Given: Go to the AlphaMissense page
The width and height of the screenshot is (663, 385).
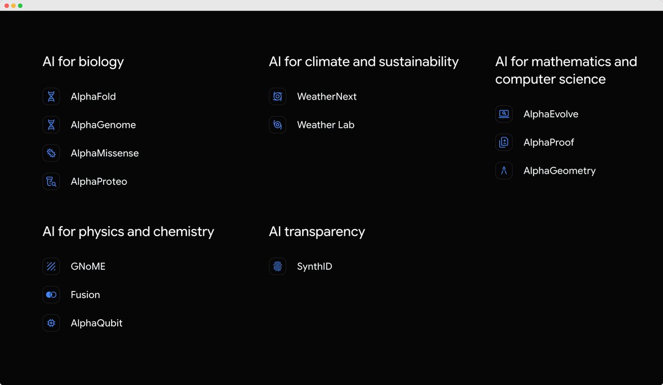Looking at the screenshot, I should [105, 153].
